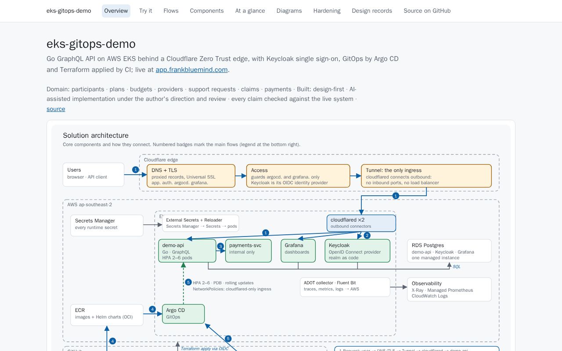Viewport: 562px width, 351px height.
Task: Visit Source on GitHub link
Action: tap(427, 11)
